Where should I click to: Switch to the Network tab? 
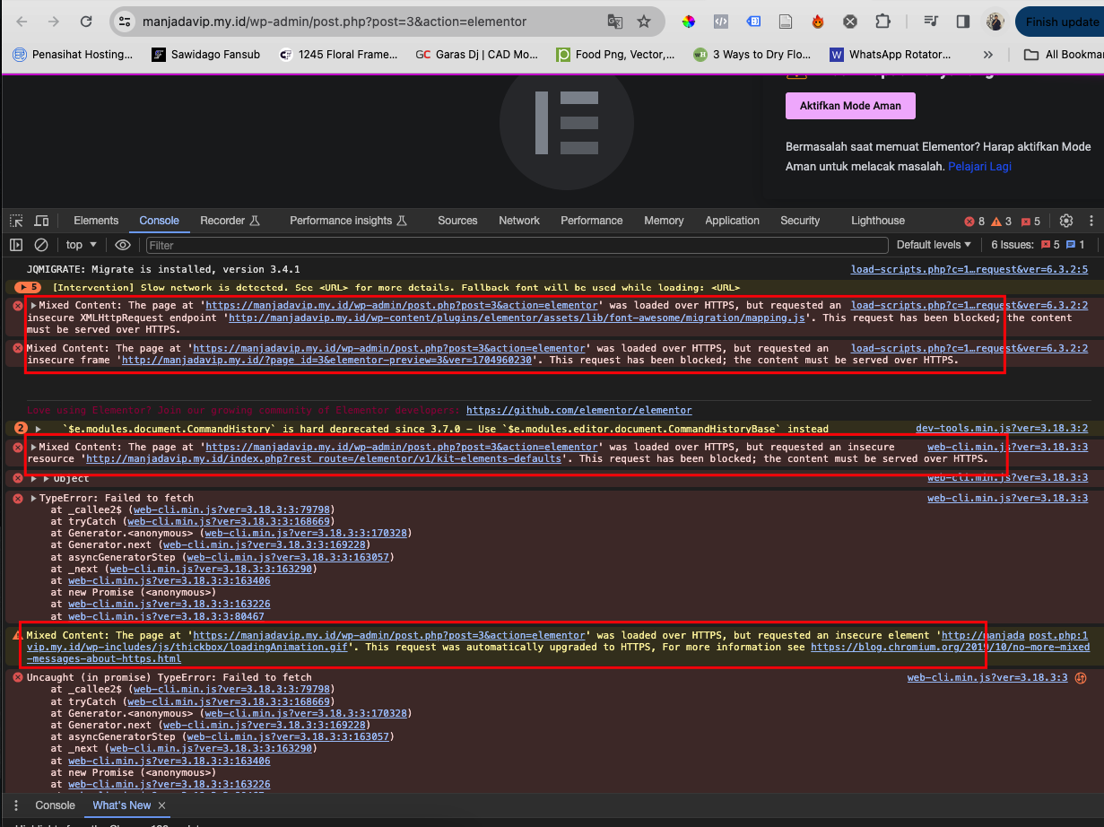tap(519, 221)
